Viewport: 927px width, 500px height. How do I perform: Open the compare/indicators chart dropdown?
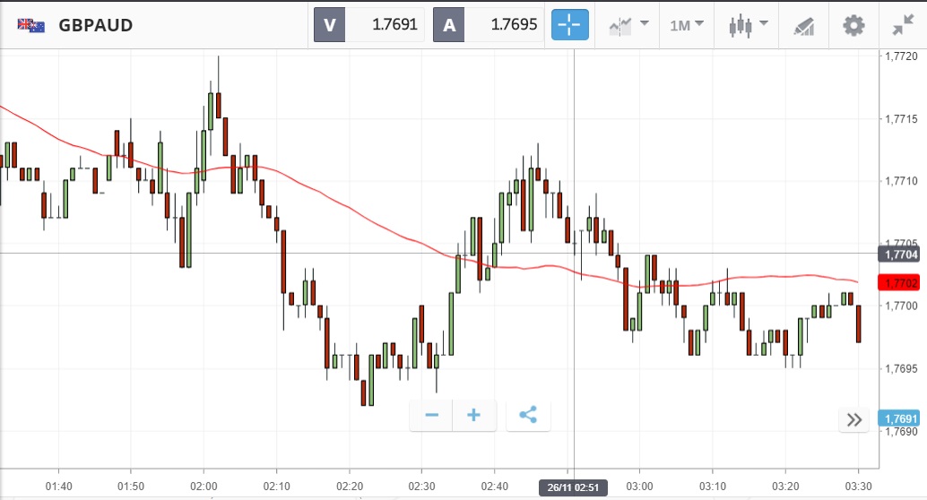628,25
